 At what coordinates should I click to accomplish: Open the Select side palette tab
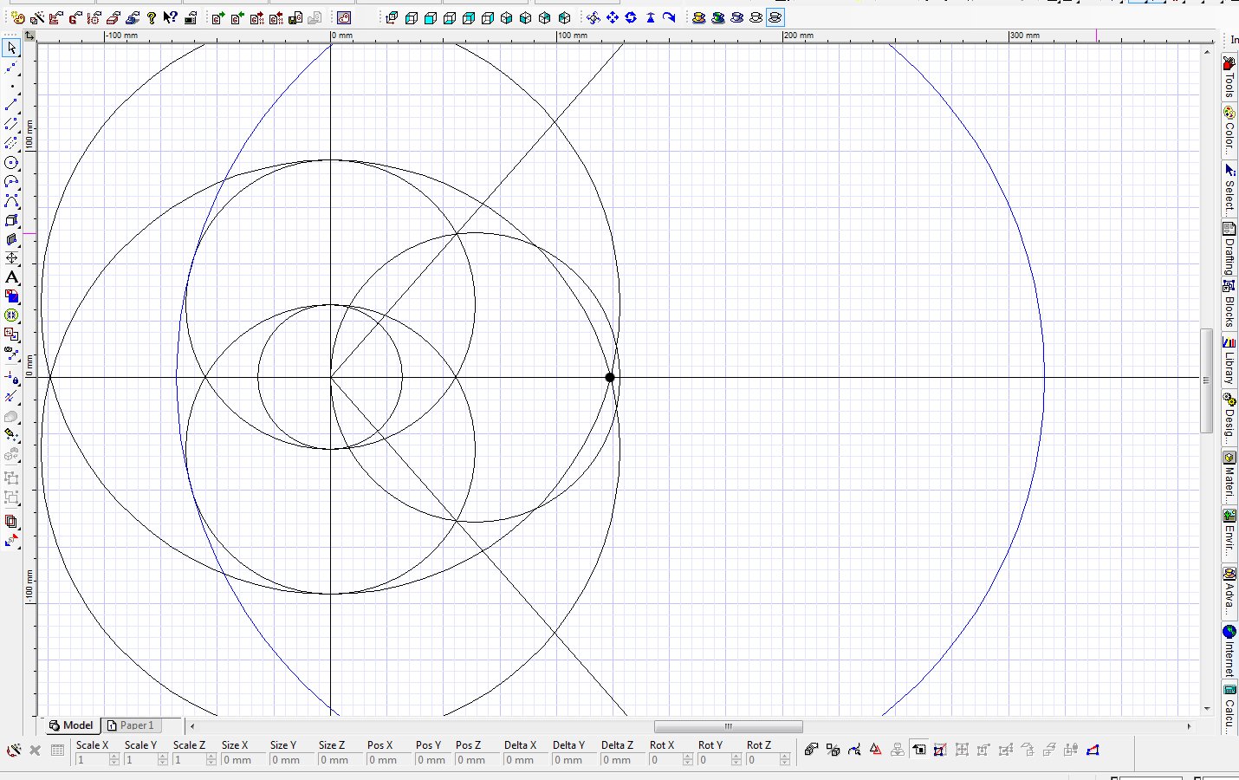tap(1229, 188)
